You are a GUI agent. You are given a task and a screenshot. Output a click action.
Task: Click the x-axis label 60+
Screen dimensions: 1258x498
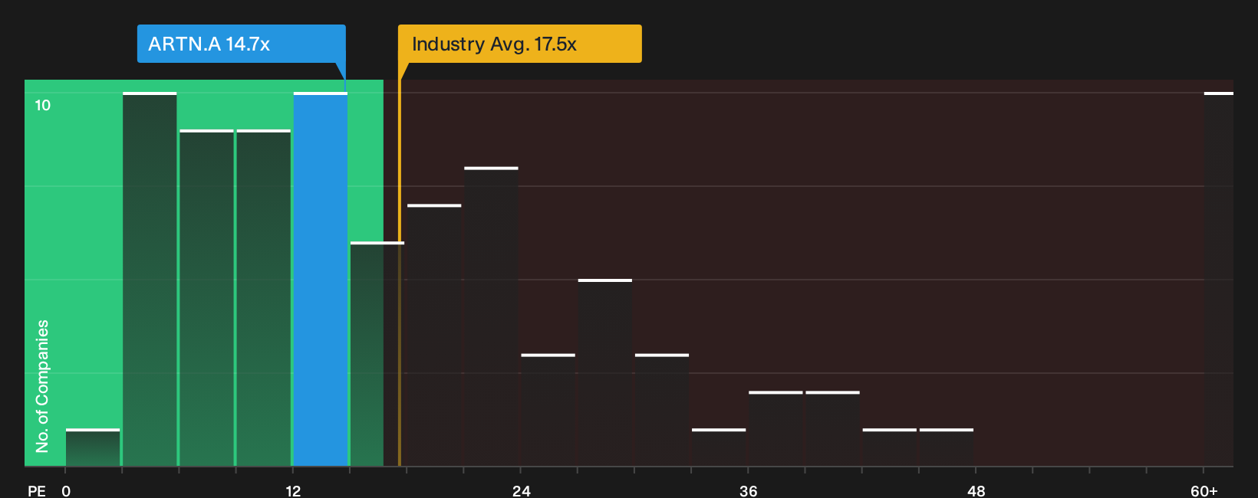(x=1204, y=490)
